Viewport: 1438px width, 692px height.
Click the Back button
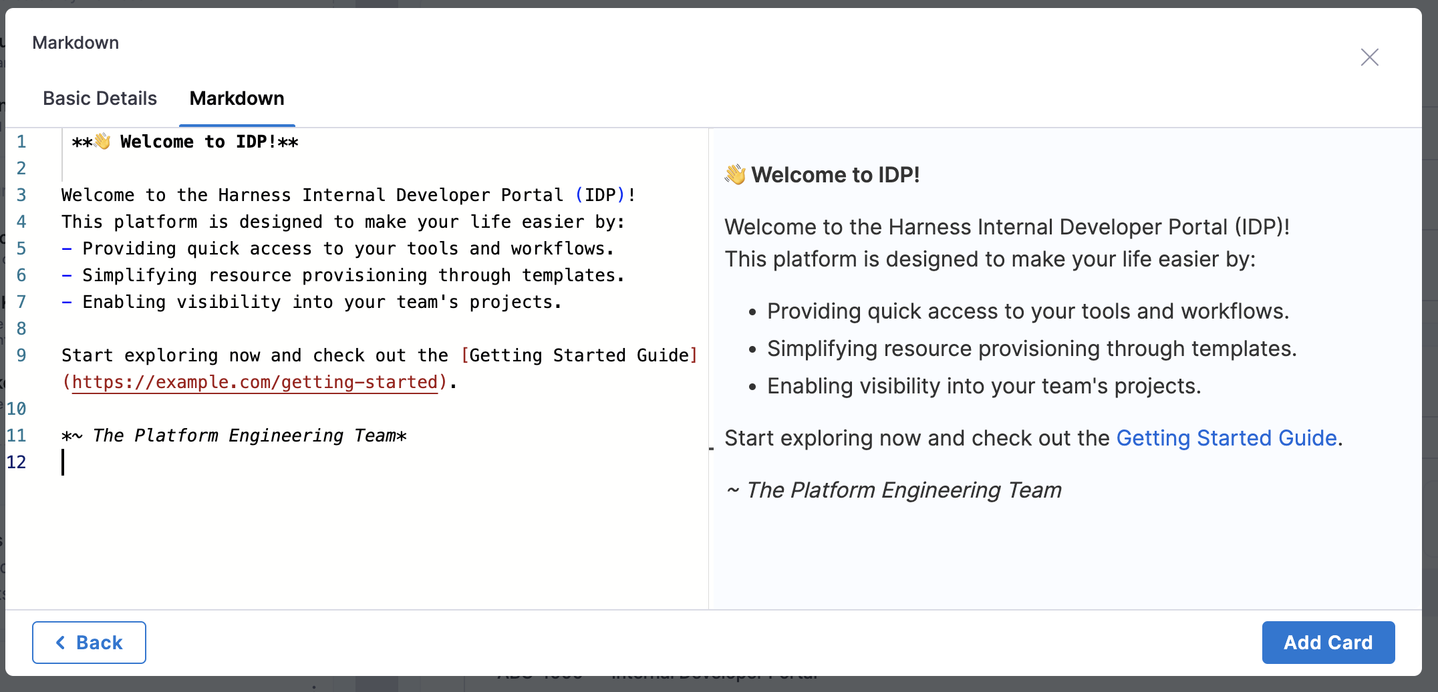tap(89, 642)
